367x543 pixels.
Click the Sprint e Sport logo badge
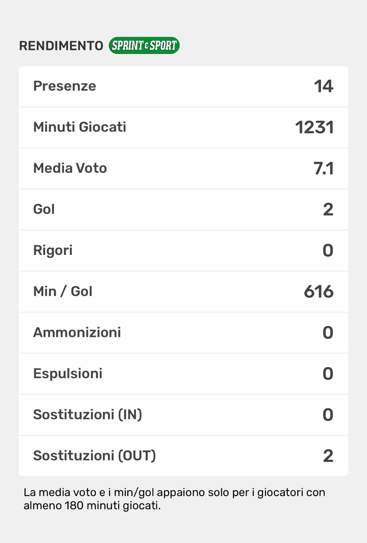pyautogui.click(x=144, y=45)
